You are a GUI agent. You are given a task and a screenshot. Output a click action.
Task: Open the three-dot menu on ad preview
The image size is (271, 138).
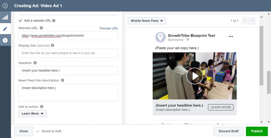click(231, 36)
